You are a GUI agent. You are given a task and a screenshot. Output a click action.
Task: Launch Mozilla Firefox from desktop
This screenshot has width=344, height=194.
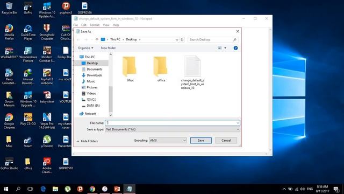coord(9,32)
